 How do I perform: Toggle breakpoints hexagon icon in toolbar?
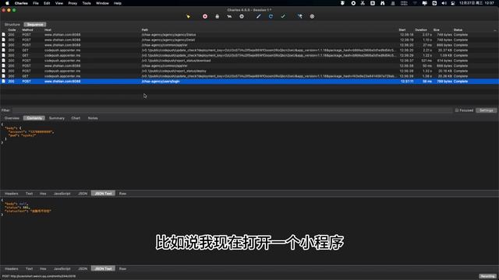click(x=242, y=16)
